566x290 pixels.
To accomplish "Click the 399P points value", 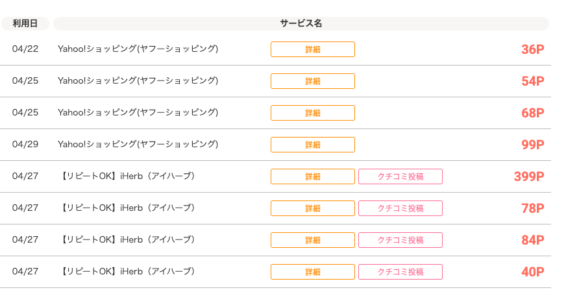I will coord(528,176).
